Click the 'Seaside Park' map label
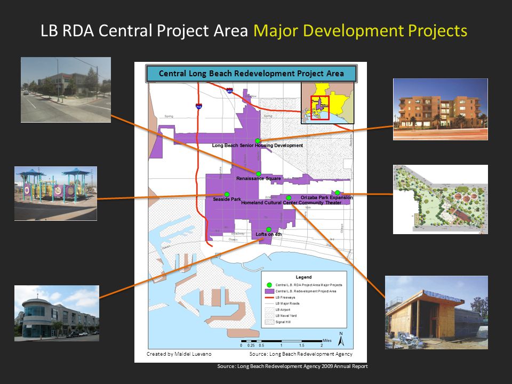The image size is (512, 384). [x=227, y=199]
